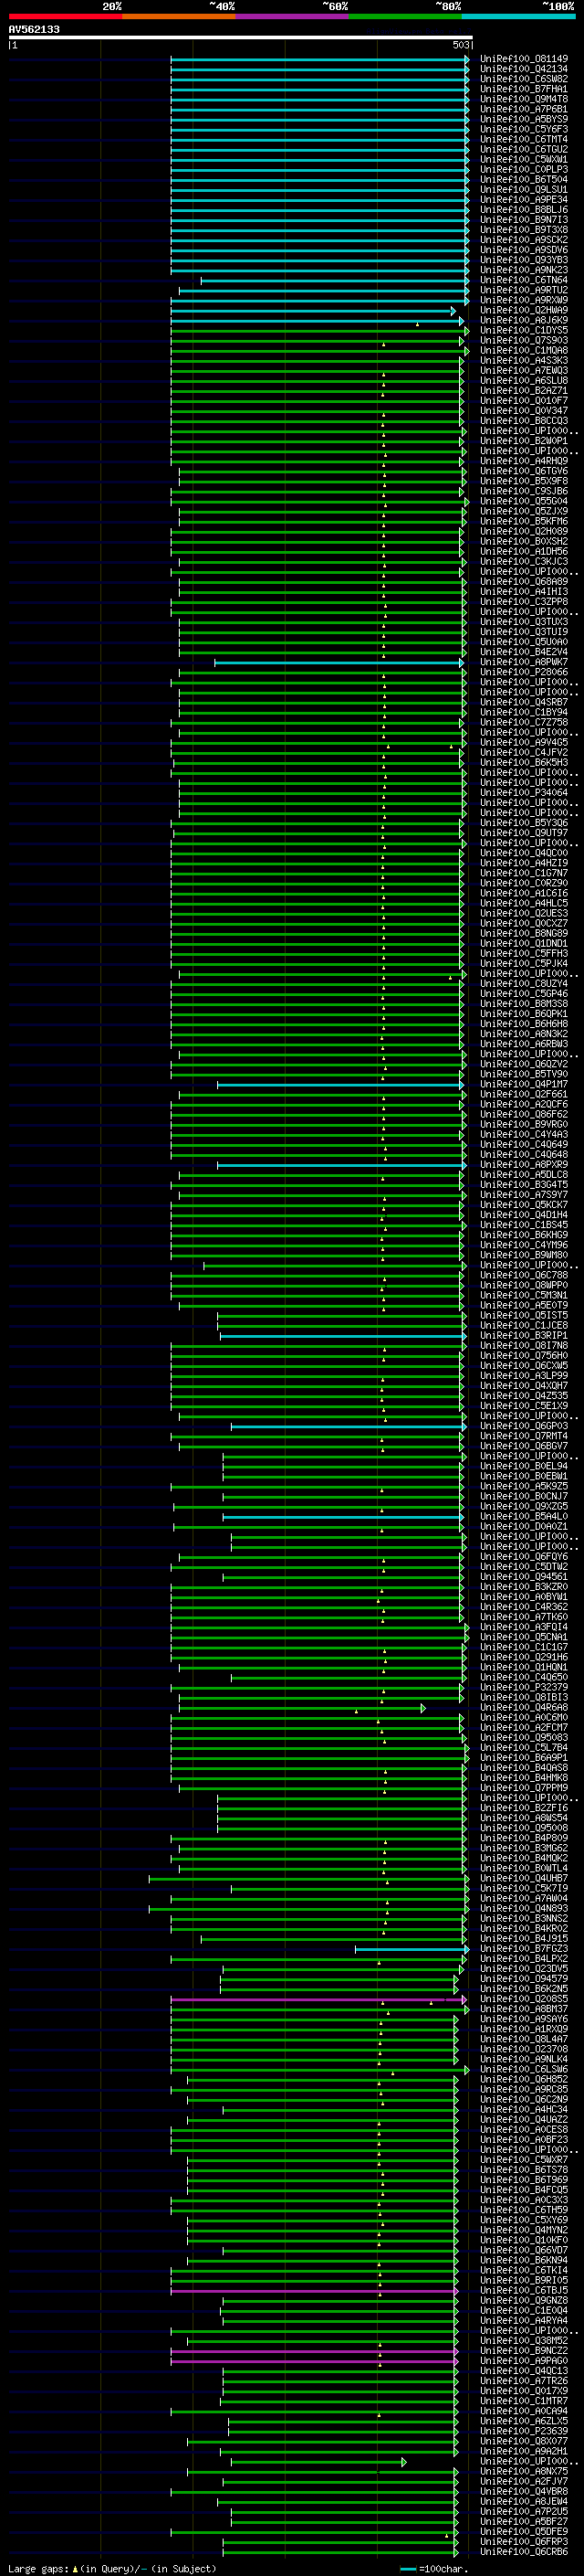Select the UniRef100_Q2F661 label
The height and width of the screenshot is (2576, 584).
pos(524,1094)
